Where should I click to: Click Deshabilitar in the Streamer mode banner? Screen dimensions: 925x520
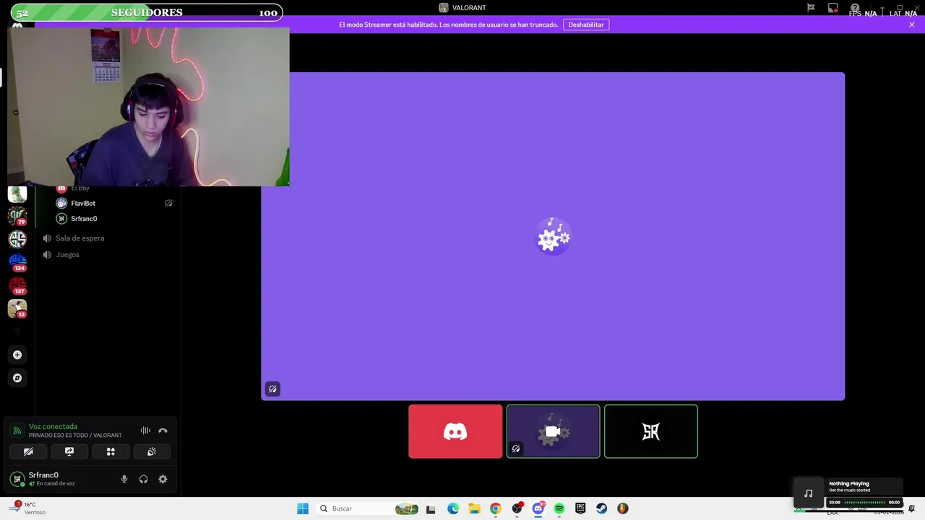[586, 25]
